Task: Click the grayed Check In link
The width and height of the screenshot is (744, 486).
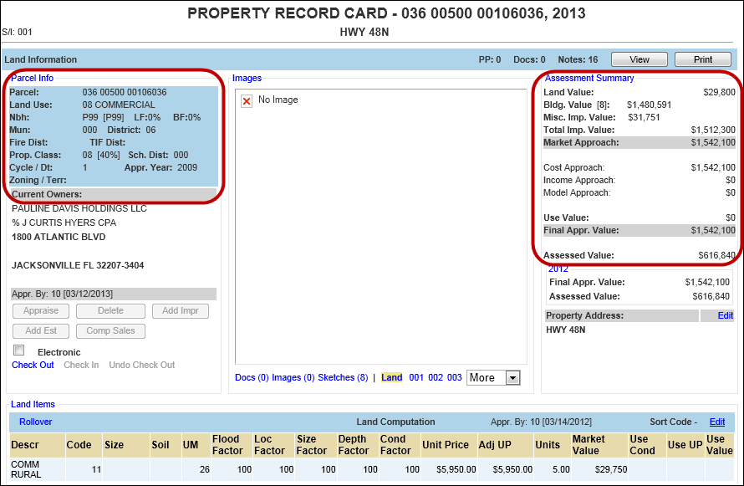Action: click(x=81, y=365)
